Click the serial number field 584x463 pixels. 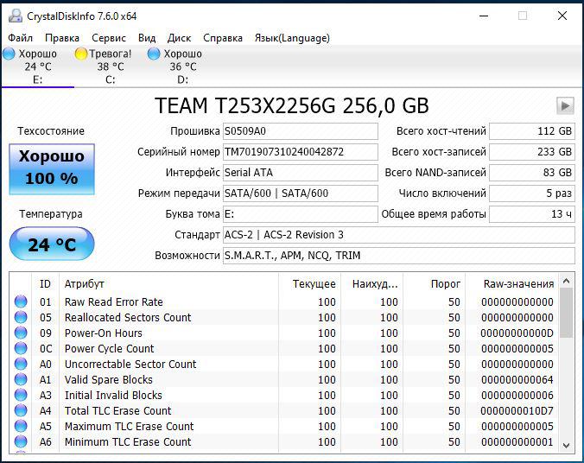(x=300, y=152)
